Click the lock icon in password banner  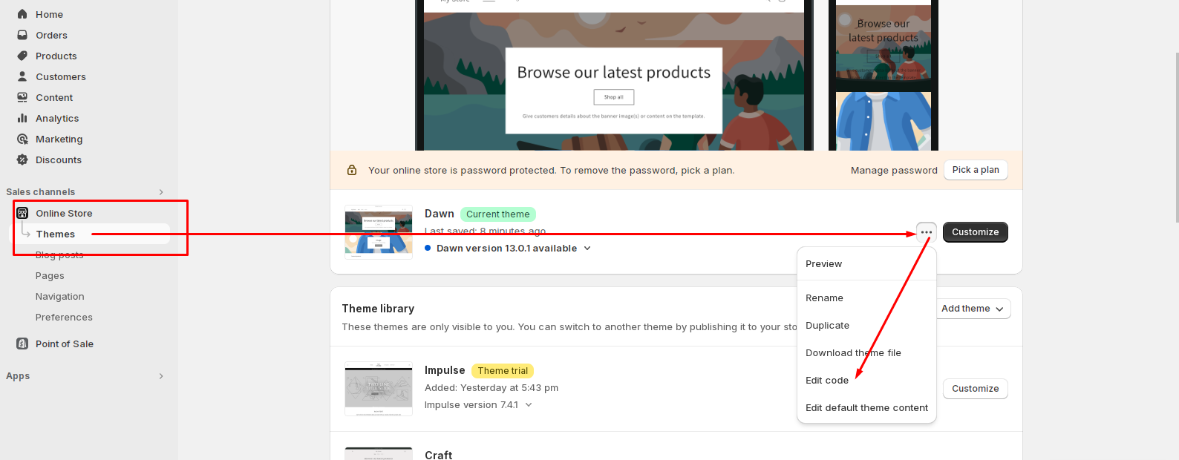pyautogui.click(x=352, y=170)
